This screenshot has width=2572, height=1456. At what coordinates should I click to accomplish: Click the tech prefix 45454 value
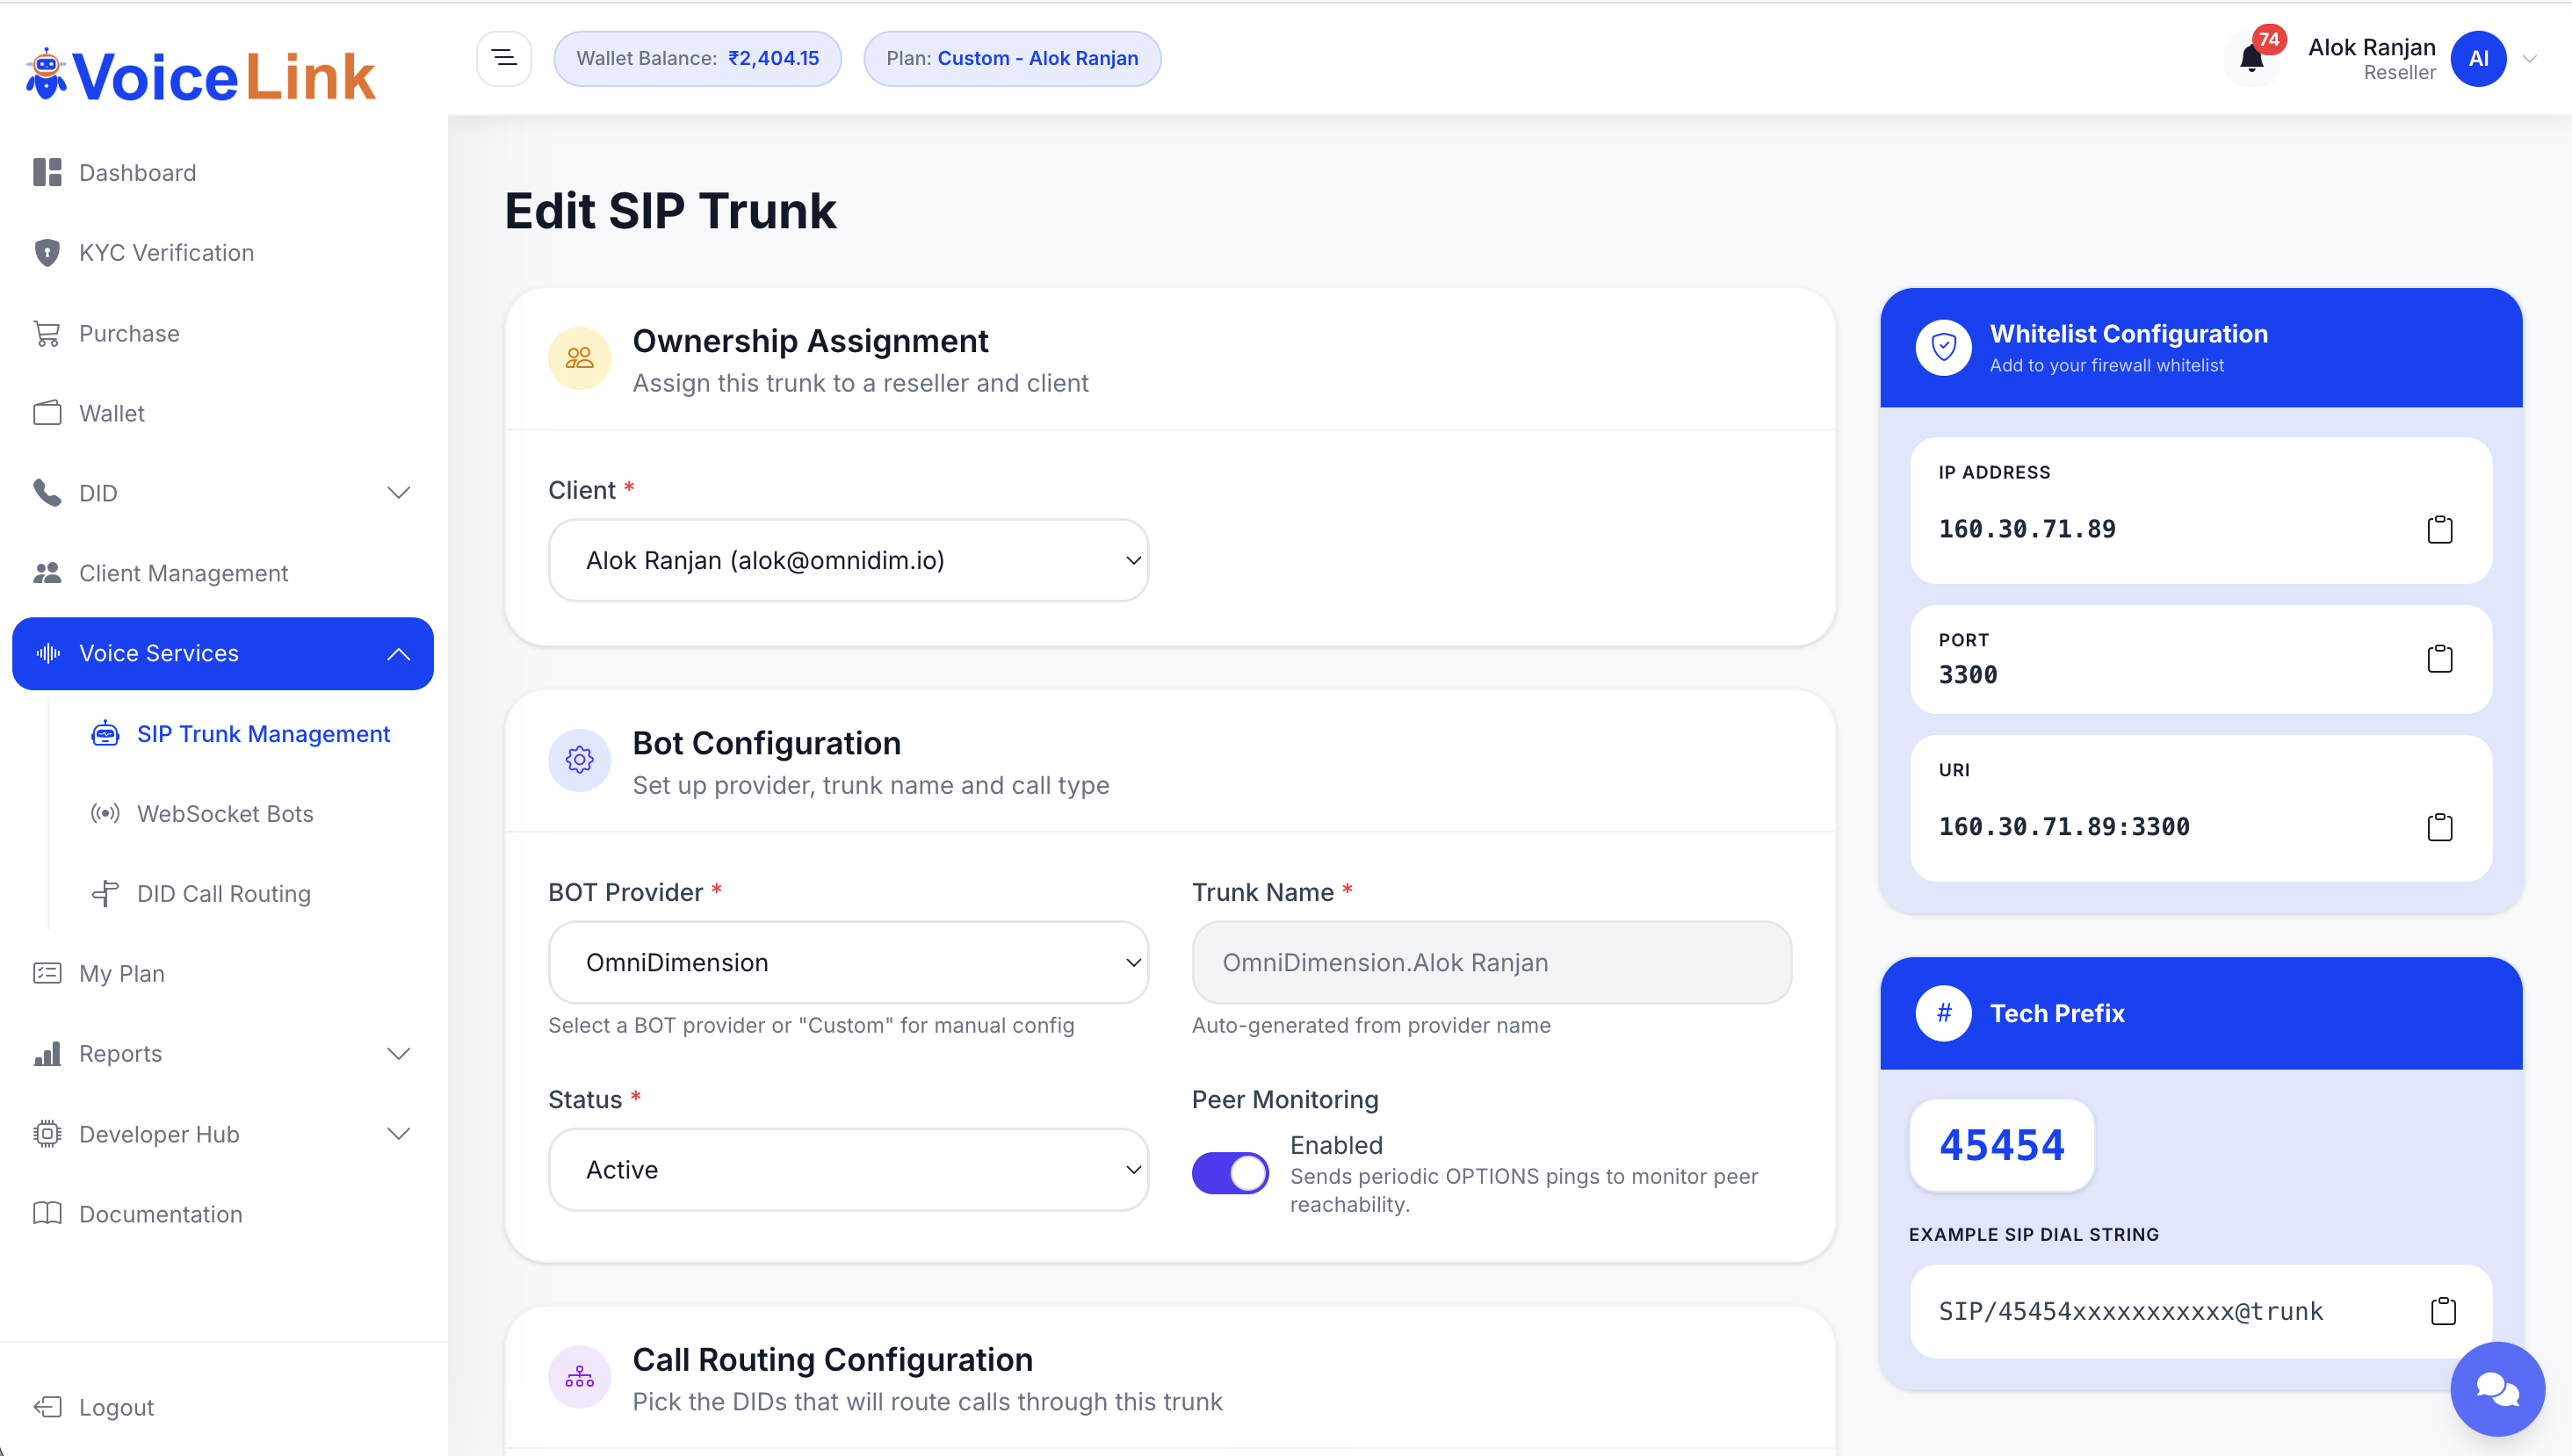[x=2001, y=1145]
